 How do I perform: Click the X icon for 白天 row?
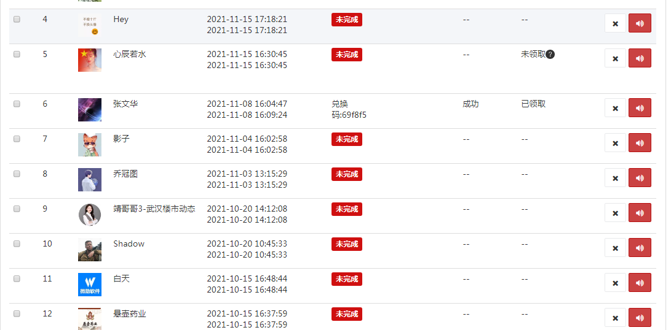coord(616,283)
